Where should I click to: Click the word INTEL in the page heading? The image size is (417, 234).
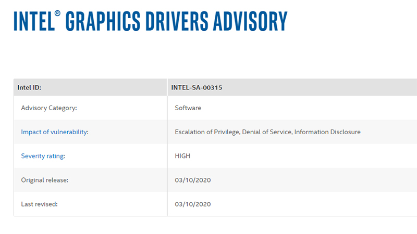pyautogui.click(x=32, y=21)
